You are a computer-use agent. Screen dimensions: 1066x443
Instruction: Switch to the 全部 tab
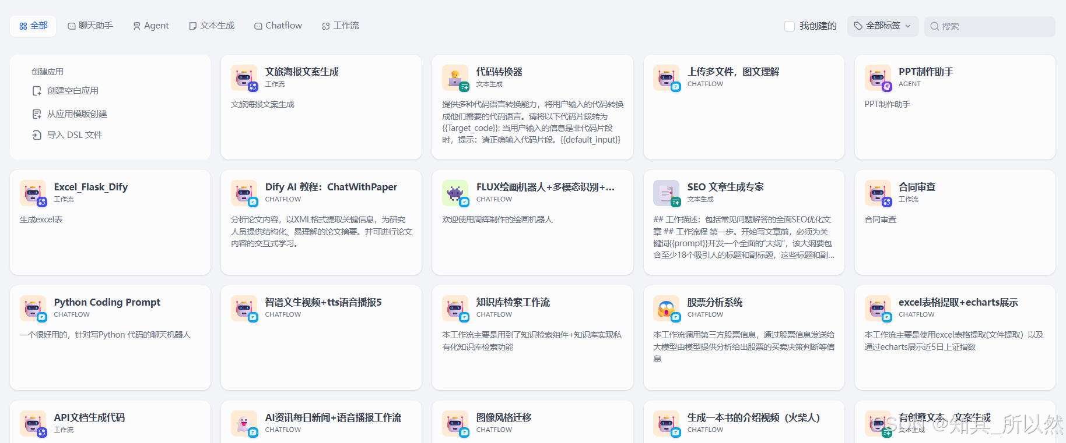tap(33, 26)
